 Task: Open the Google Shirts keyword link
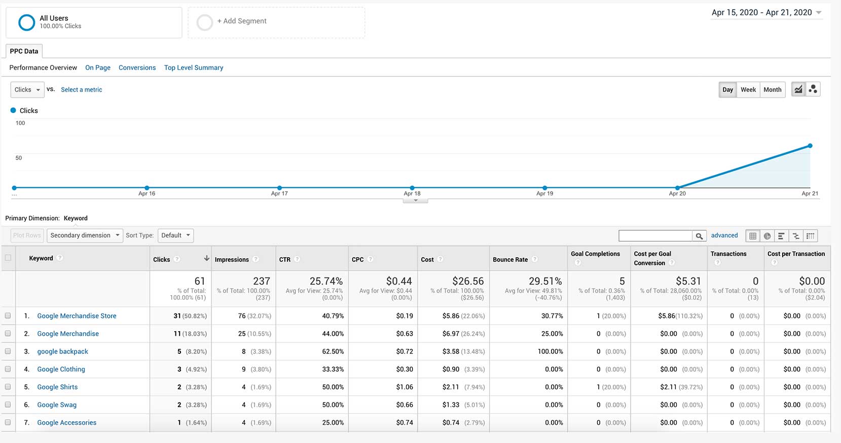[x=57, y=387]
